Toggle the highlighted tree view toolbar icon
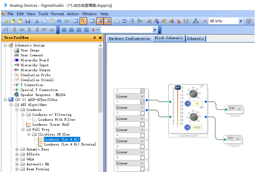The width and height of the screenshot is (260, 172). (x=83, y=21)
